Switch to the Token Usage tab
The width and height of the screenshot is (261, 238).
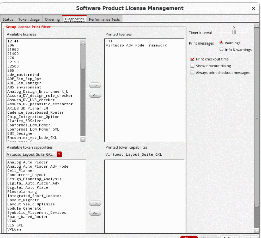coord(29,19)
